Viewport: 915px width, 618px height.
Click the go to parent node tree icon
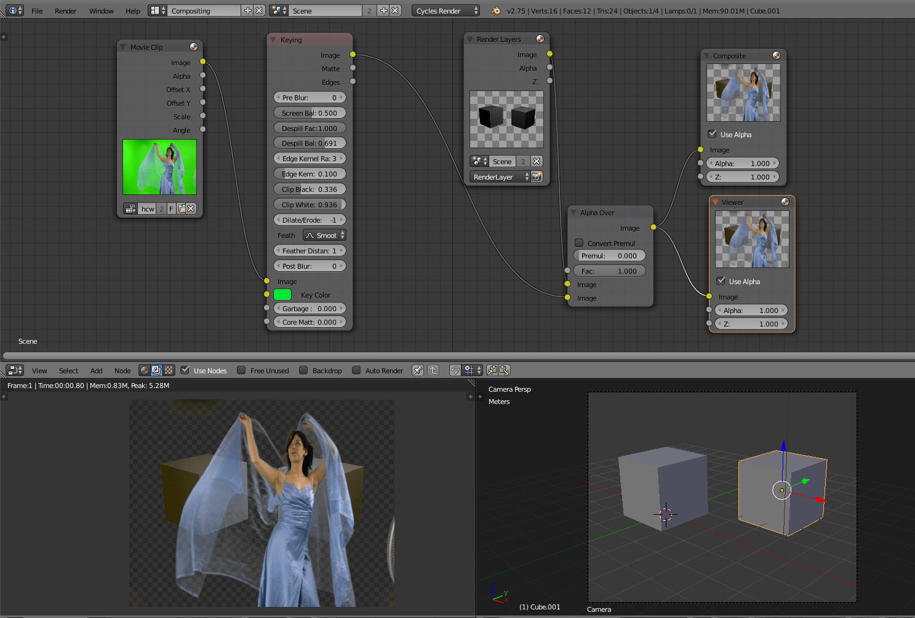pos(433,370)
